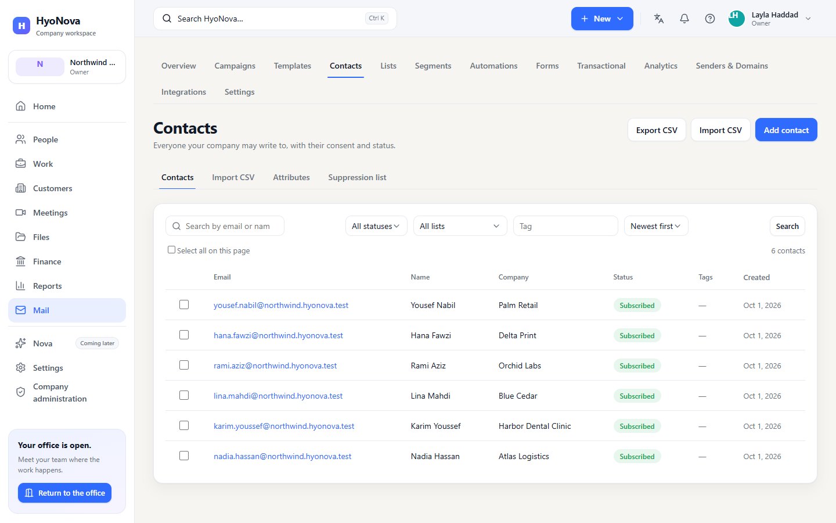Check the Select all on this page box
Screen dimensions: 836x523
coord(171,250)
